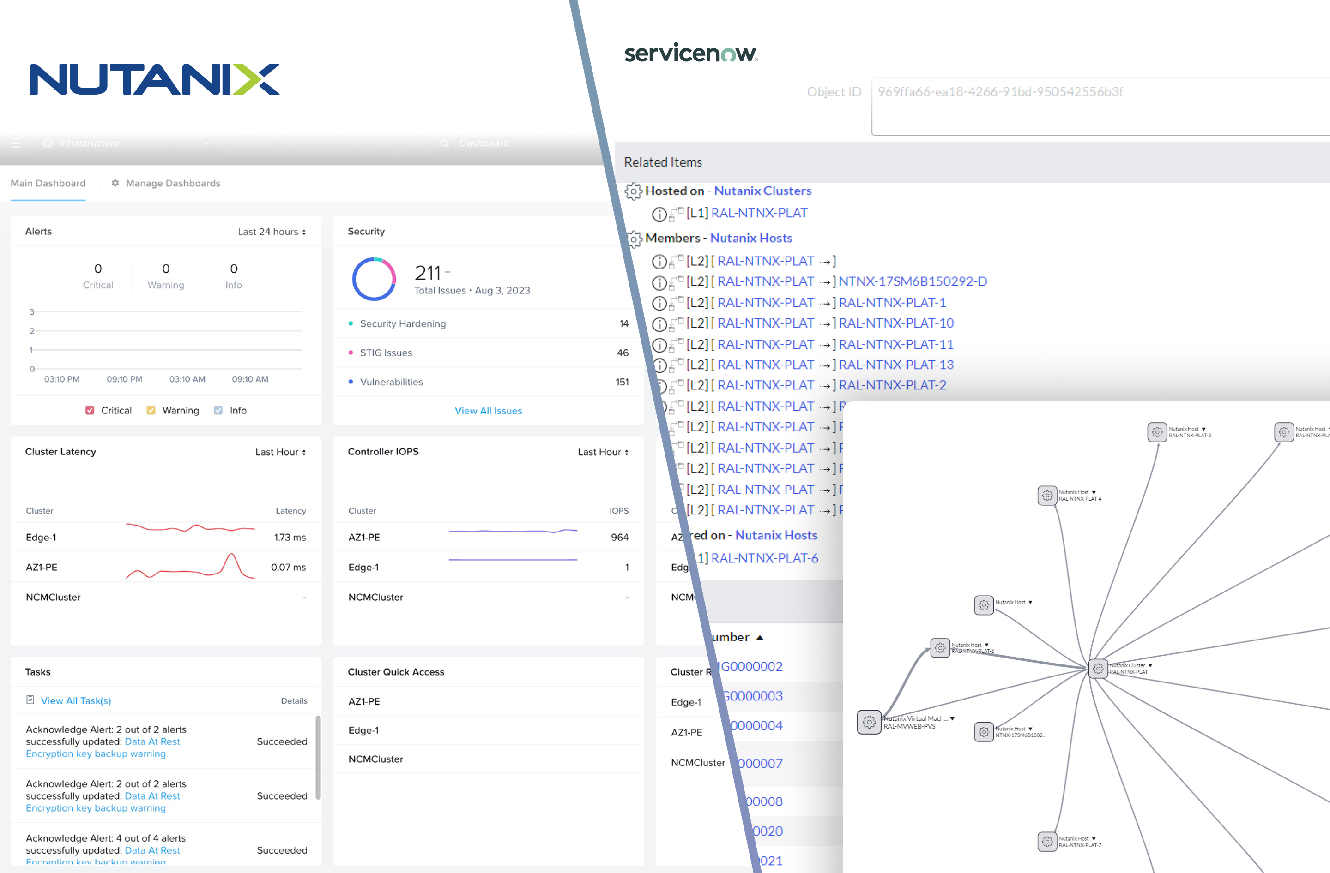Open dropdown arrow on RAL-NTNX-PLAT-7 node
The width and height of the screenshot is (1330, 873).
[x=1094, y=838]
